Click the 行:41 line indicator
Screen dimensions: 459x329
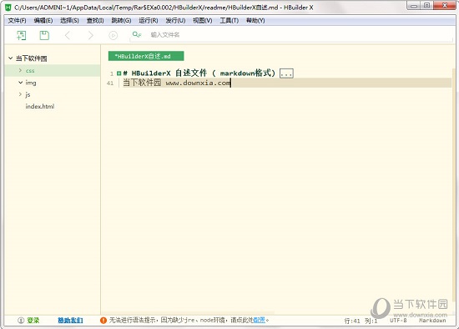pos(352,321)
